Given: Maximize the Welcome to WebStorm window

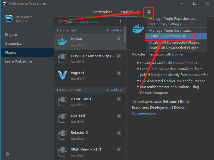Looking at the screenshot, I should click(x=195, y=3).
